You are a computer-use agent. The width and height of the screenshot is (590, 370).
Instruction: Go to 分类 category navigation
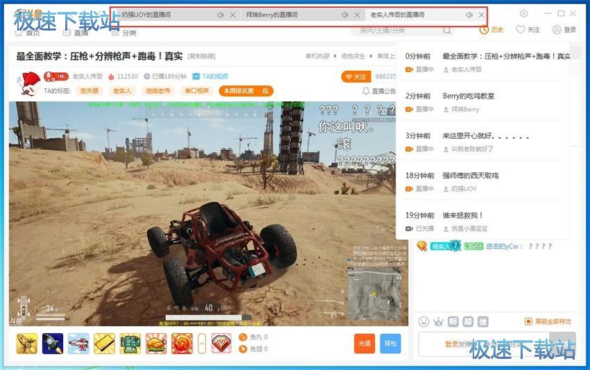(x=124, y=33)
